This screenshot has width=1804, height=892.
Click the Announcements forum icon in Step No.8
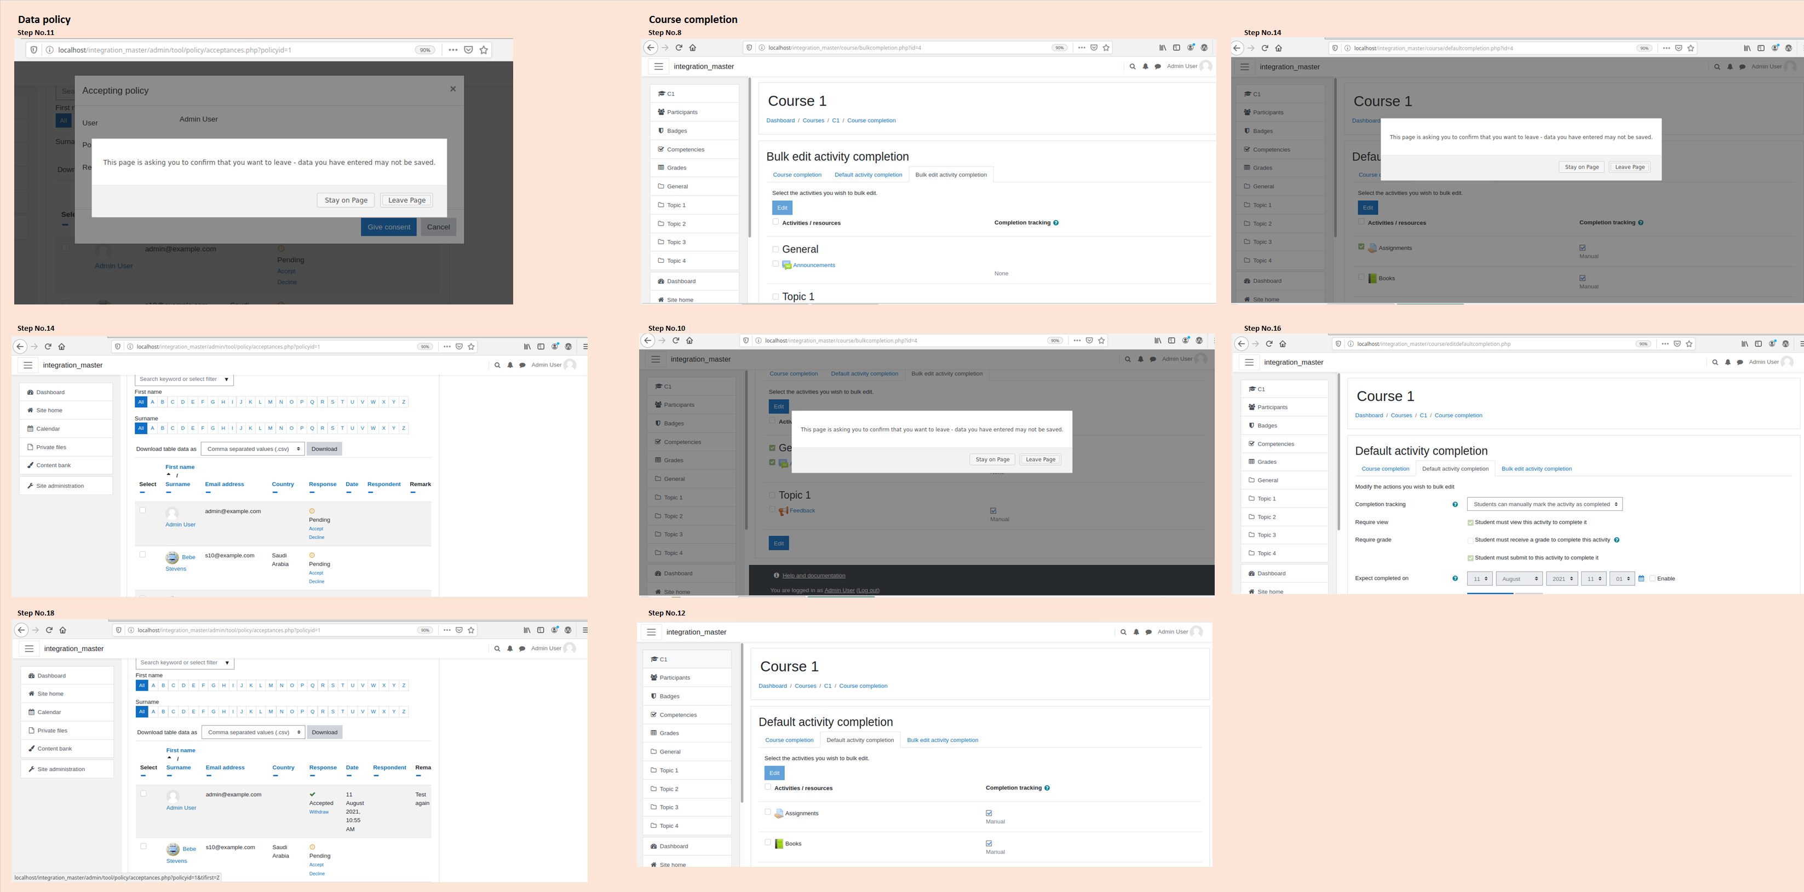coord(786,266)
